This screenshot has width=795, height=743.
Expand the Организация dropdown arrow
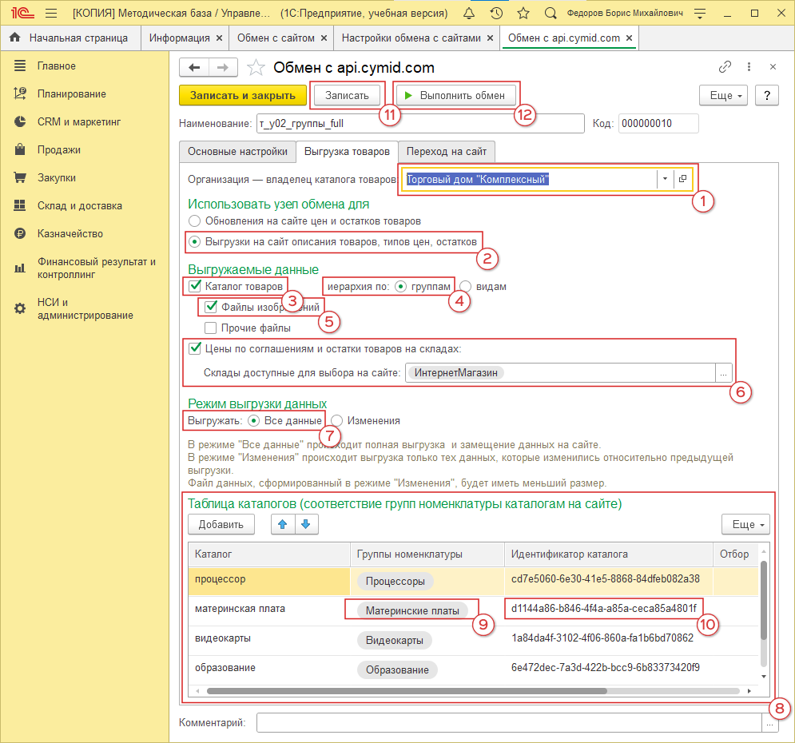point(665,179)
